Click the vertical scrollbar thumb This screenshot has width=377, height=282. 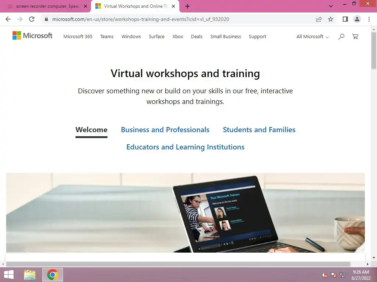pyautogui.click(x=374, y=50)
